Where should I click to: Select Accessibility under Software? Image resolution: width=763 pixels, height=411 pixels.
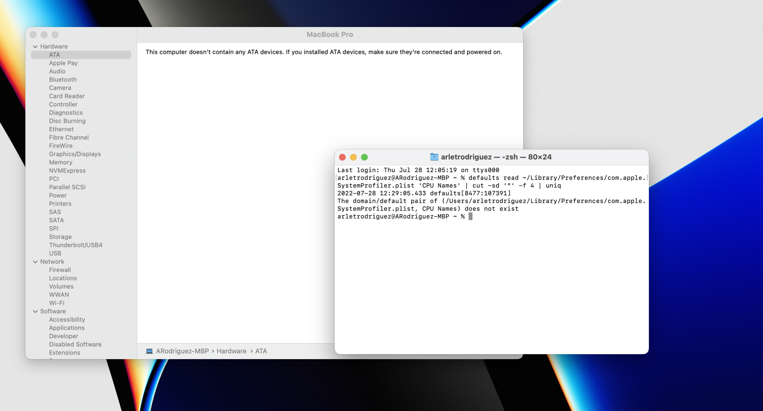[x=67, y=319]
